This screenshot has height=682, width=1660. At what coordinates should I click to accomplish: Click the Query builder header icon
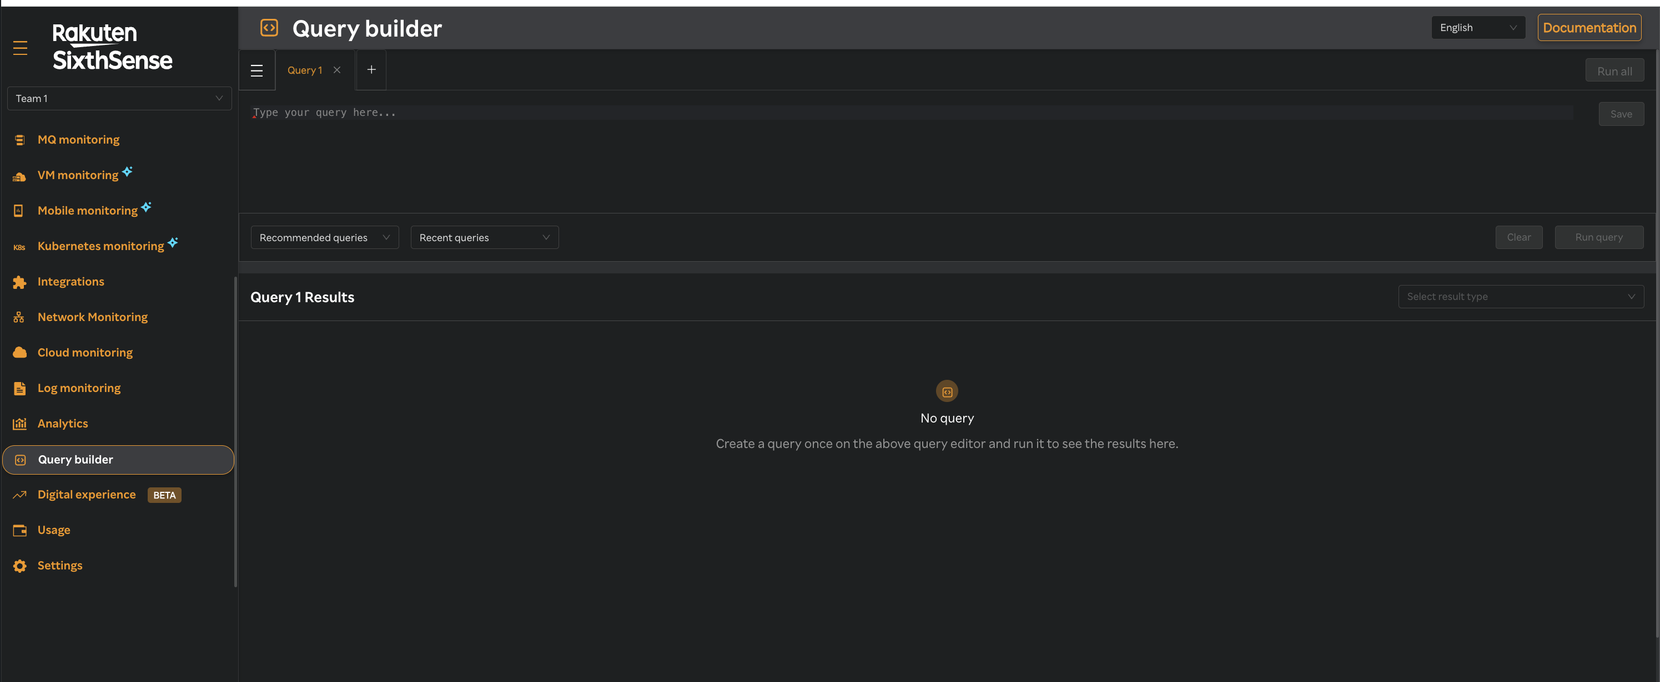coord(269,28)
